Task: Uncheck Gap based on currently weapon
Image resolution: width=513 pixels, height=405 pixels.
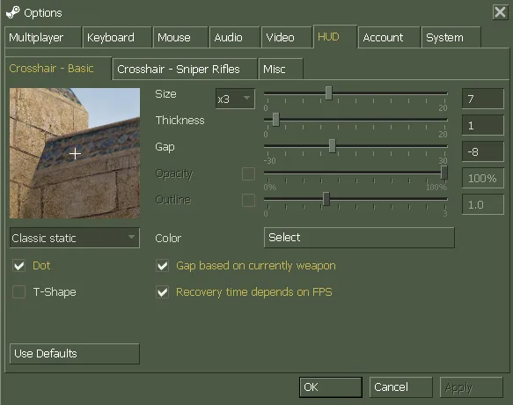Action: (x=162, y=266)
